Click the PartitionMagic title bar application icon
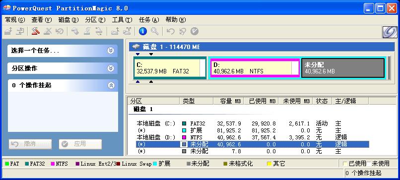The height and width of the screenshot is (180, 400). pos(7,8)
